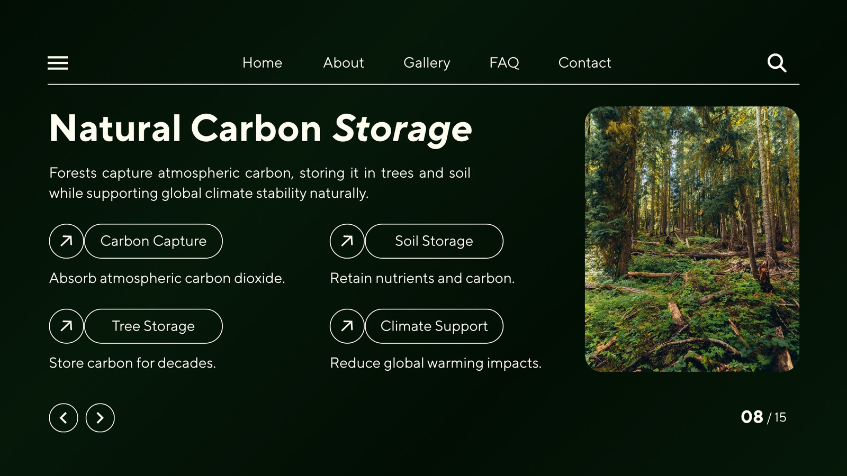Click the Carbon Capture pill button
The width and height of the screenshot is (847, 476).
[154, 241]
